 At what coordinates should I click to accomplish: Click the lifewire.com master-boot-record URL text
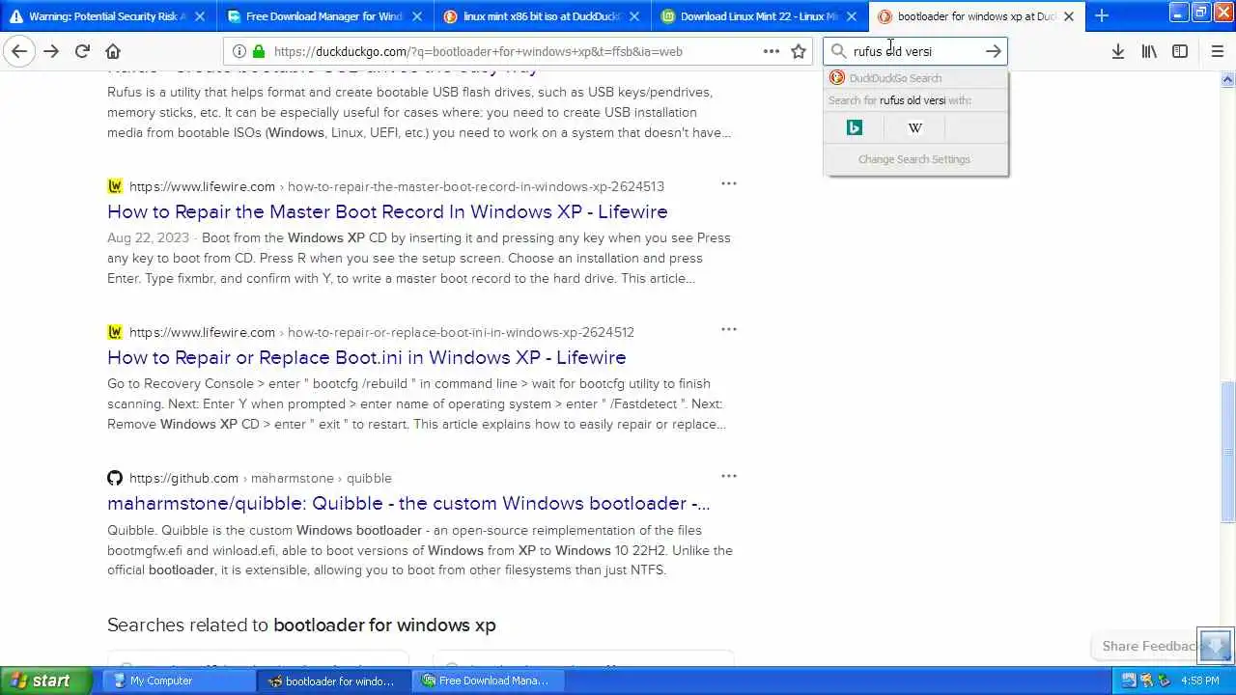397,186
